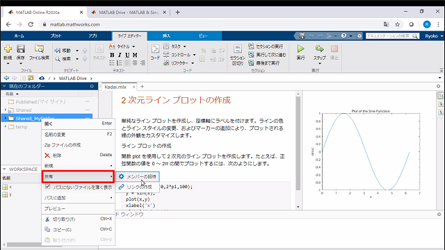Viewport: 445px width, 250px height.
Task: Click the translate page icon
Action: coord(386,24)
